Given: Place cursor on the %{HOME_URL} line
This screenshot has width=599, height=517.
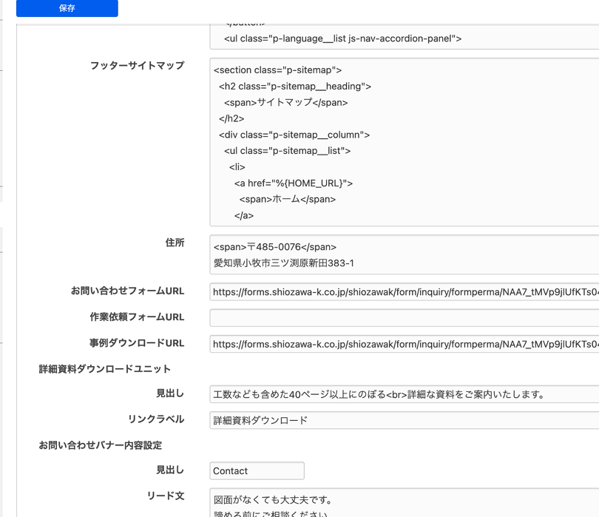Looking at the screenshot, I should [x=294, y=183].
